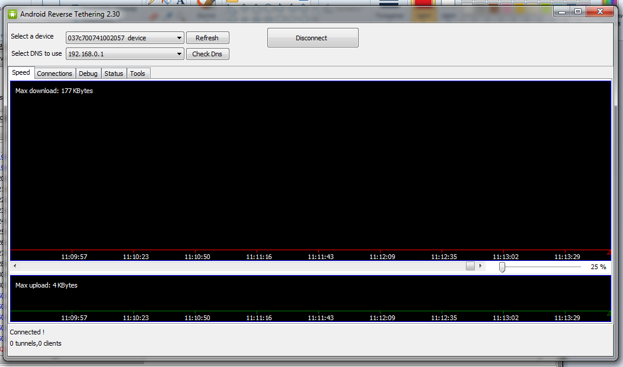Open the Tools tab
Screen dimensions: 623x367
(138, 74)
